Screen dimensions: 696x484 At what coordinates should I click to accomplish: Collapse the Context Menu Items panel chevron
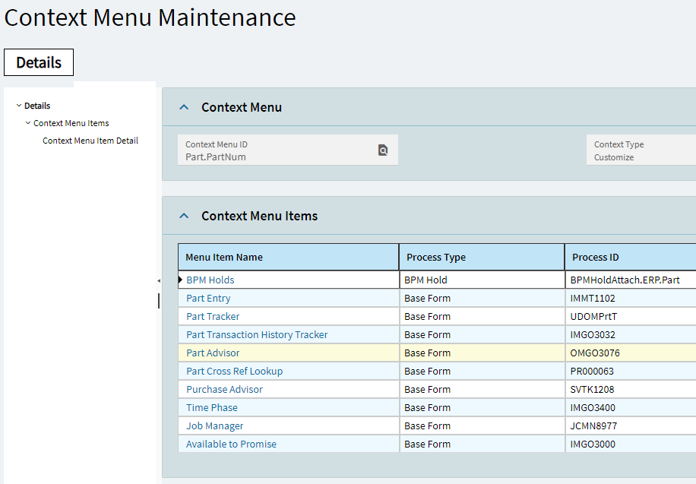(184, 217)
